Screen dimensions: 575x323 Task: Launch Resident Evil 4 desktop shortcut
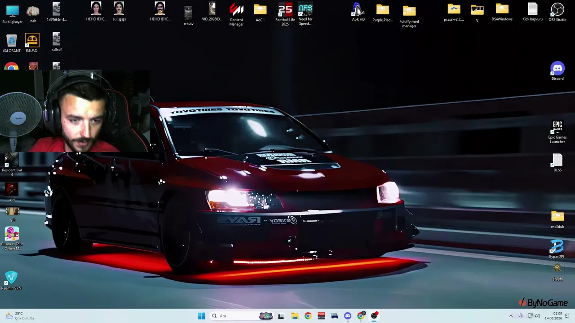coord(12,164)
